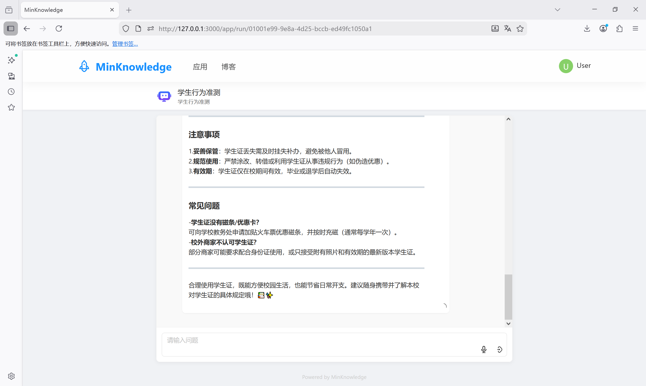Select the history clock icon in sidebar

click(x=11, y=92)
